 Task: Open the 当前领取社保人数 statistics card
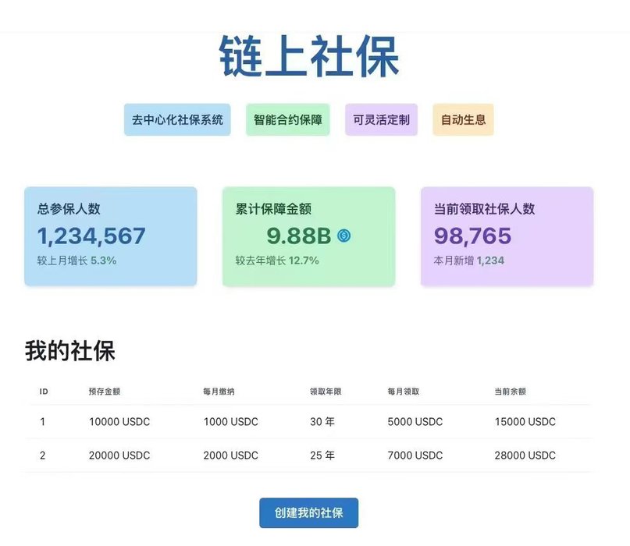click(507, 236)
